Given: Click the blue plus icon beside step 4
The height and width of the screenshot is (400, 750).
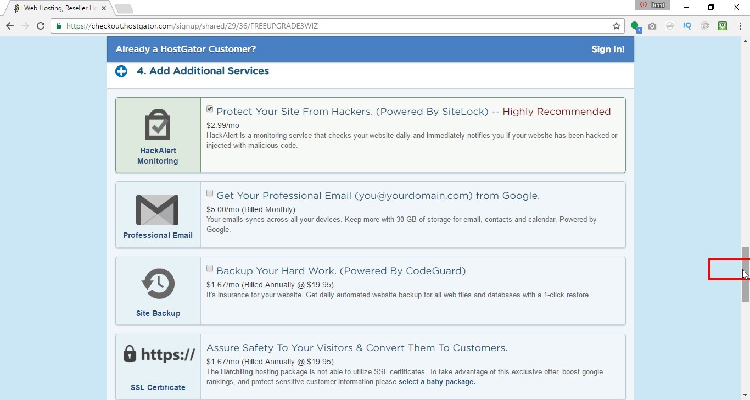Looking at the screenshot, I should [x=121, y=71].
